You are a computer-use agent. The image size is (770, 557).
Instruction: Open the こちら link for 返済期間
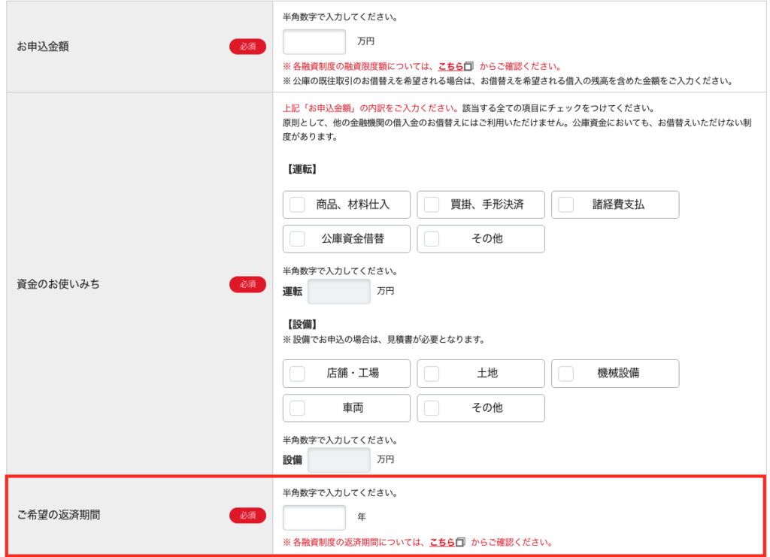click(x=441, y=542)
